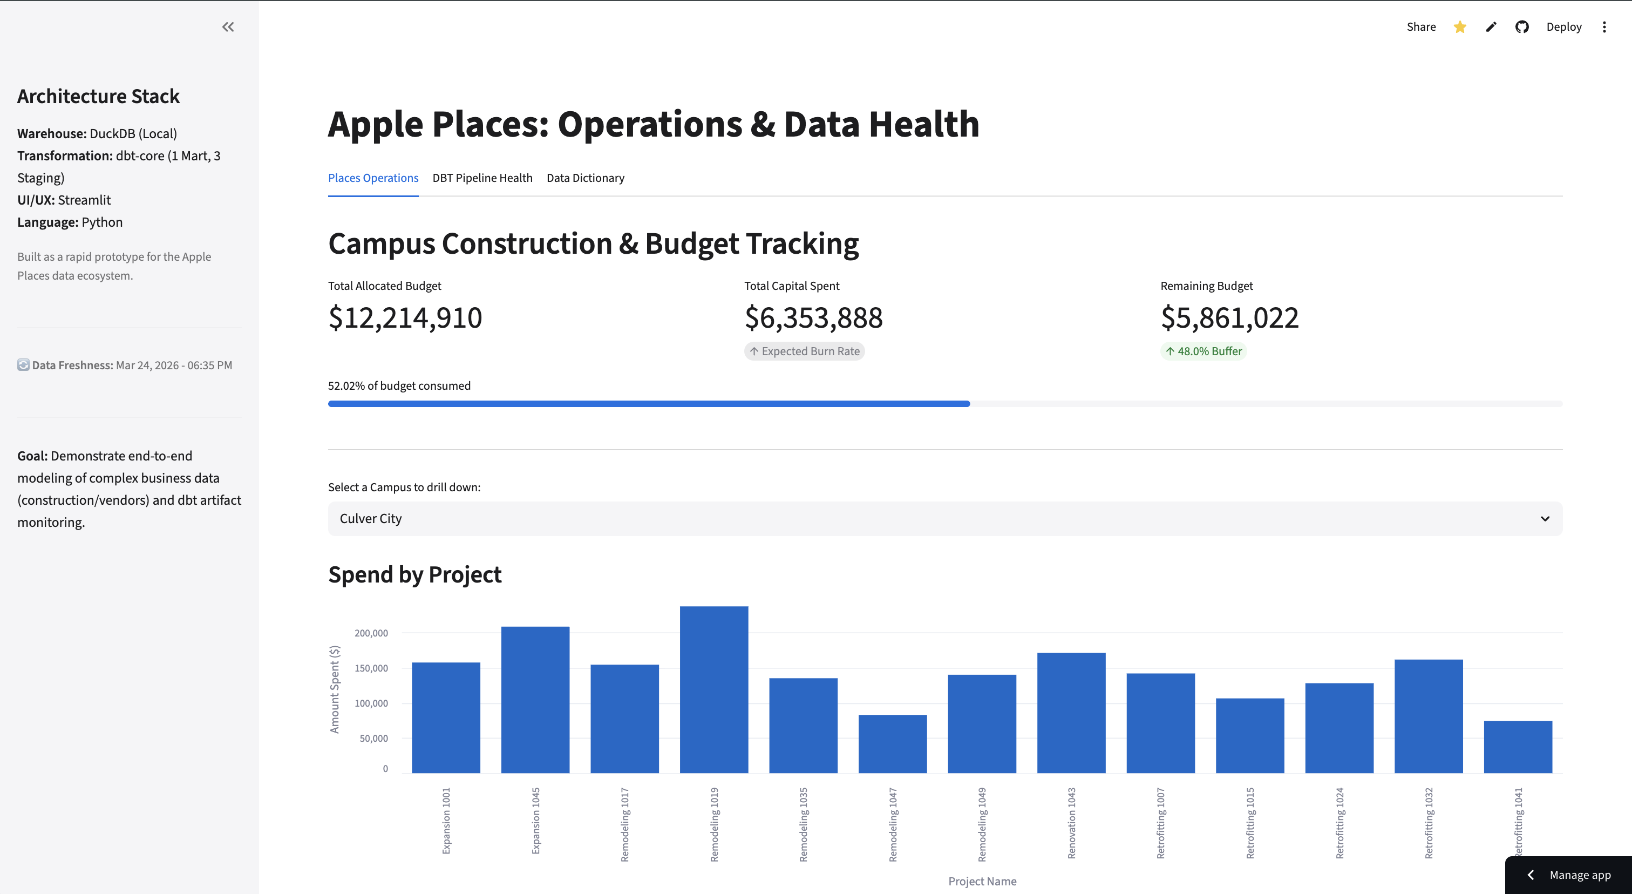Open the three-dot main menu
The image size is (1632, 894).
1604,26
